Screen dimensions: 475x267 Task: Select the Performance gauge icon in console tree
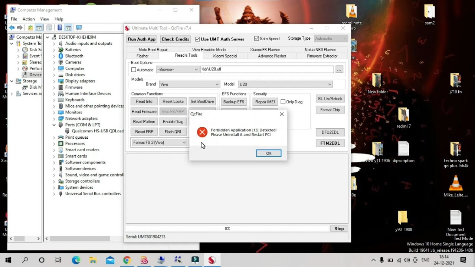coord(25,69)
